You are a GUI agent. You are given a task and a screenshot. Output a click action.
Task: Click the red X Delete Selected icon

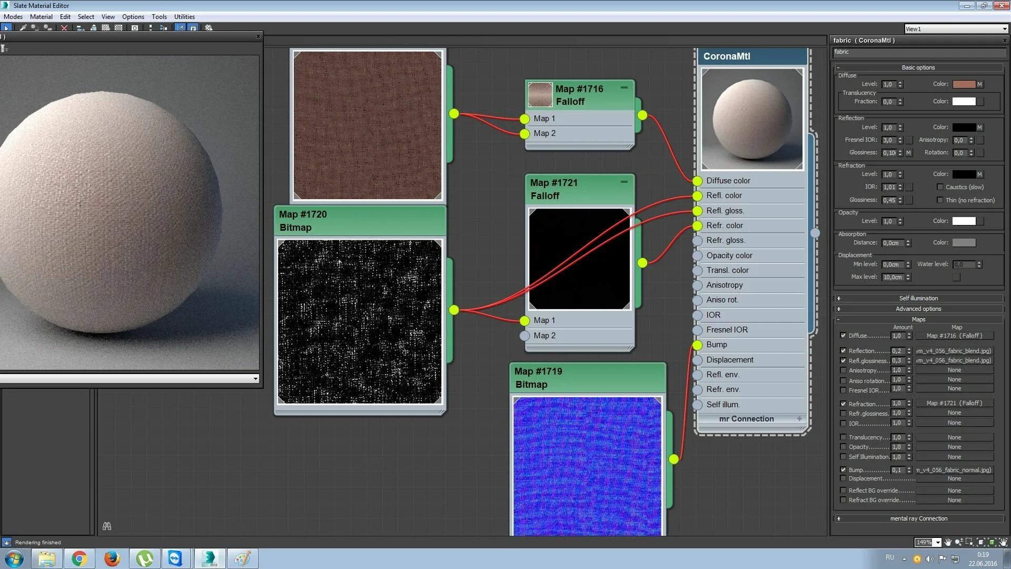coord(64,28)
